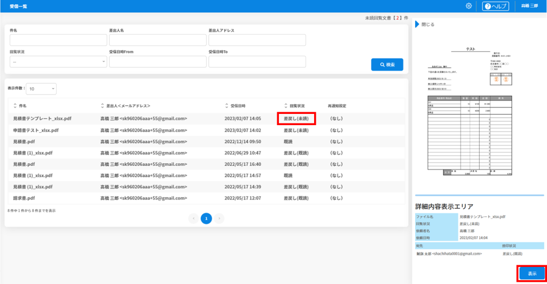This screenshot has height=284, width=547.
Task: Click recipient shachihata0001@gmail.com in detail area
Action: point(449,254)
